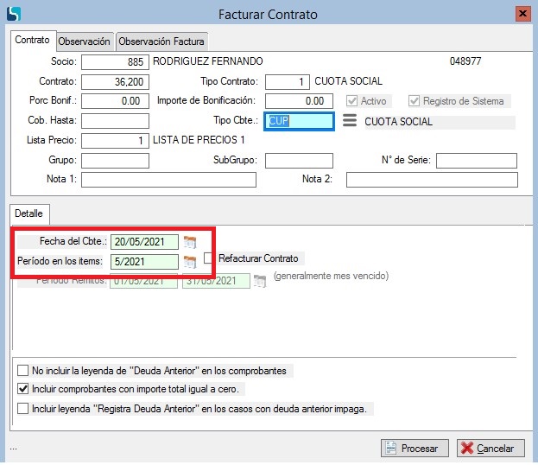538x465 pixels.
Task: Uncheck Incluir comprobantes con importe total igual a cero
Action: click(x=23, y=390)
